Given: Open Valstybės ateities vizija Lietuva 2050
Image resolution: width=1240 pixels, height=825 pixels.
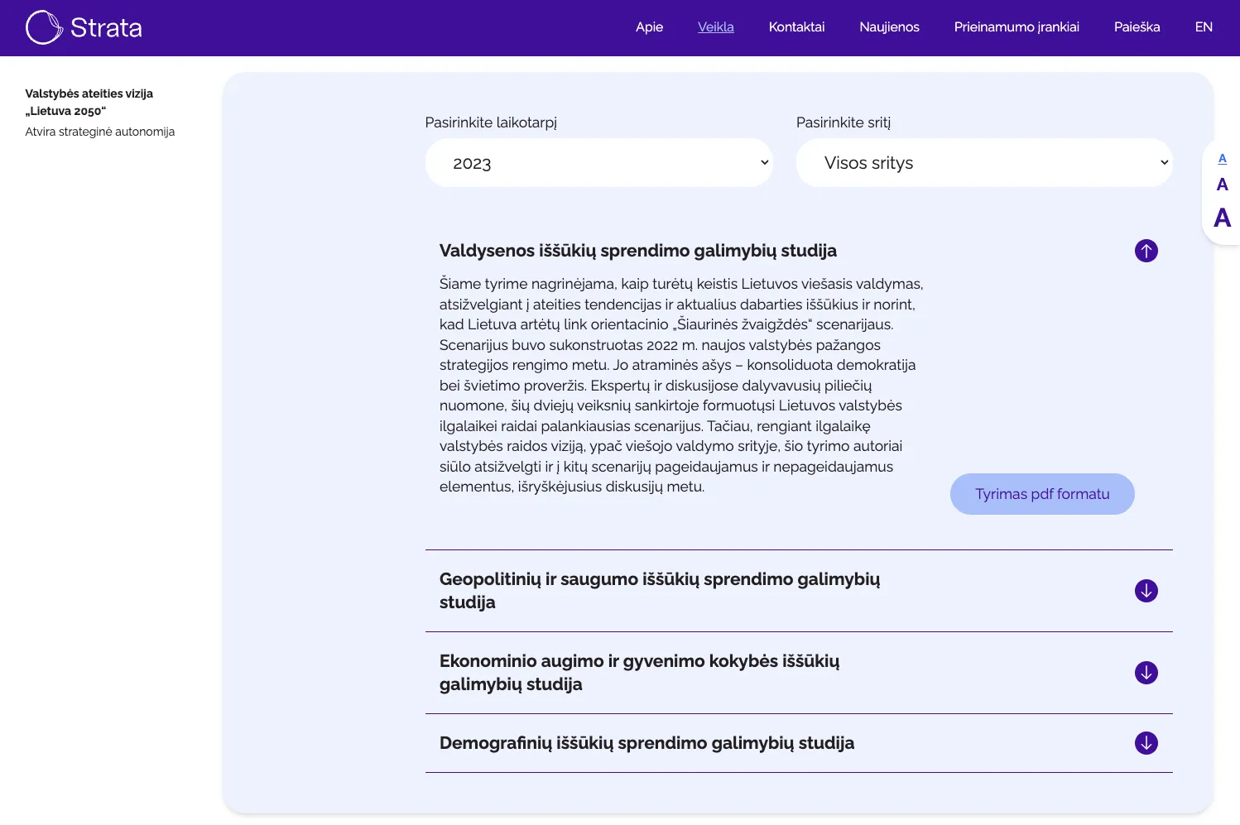Looking at the screenshot, I should click(x=89, y=100).
